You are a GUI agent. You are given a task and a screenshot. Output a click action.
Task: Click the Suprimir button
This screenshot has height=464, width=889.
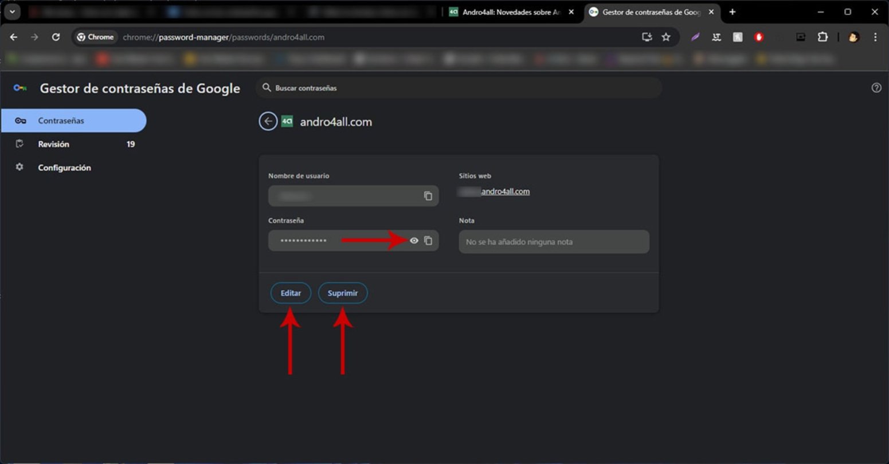pyautogui.click(x=343, y=293)
